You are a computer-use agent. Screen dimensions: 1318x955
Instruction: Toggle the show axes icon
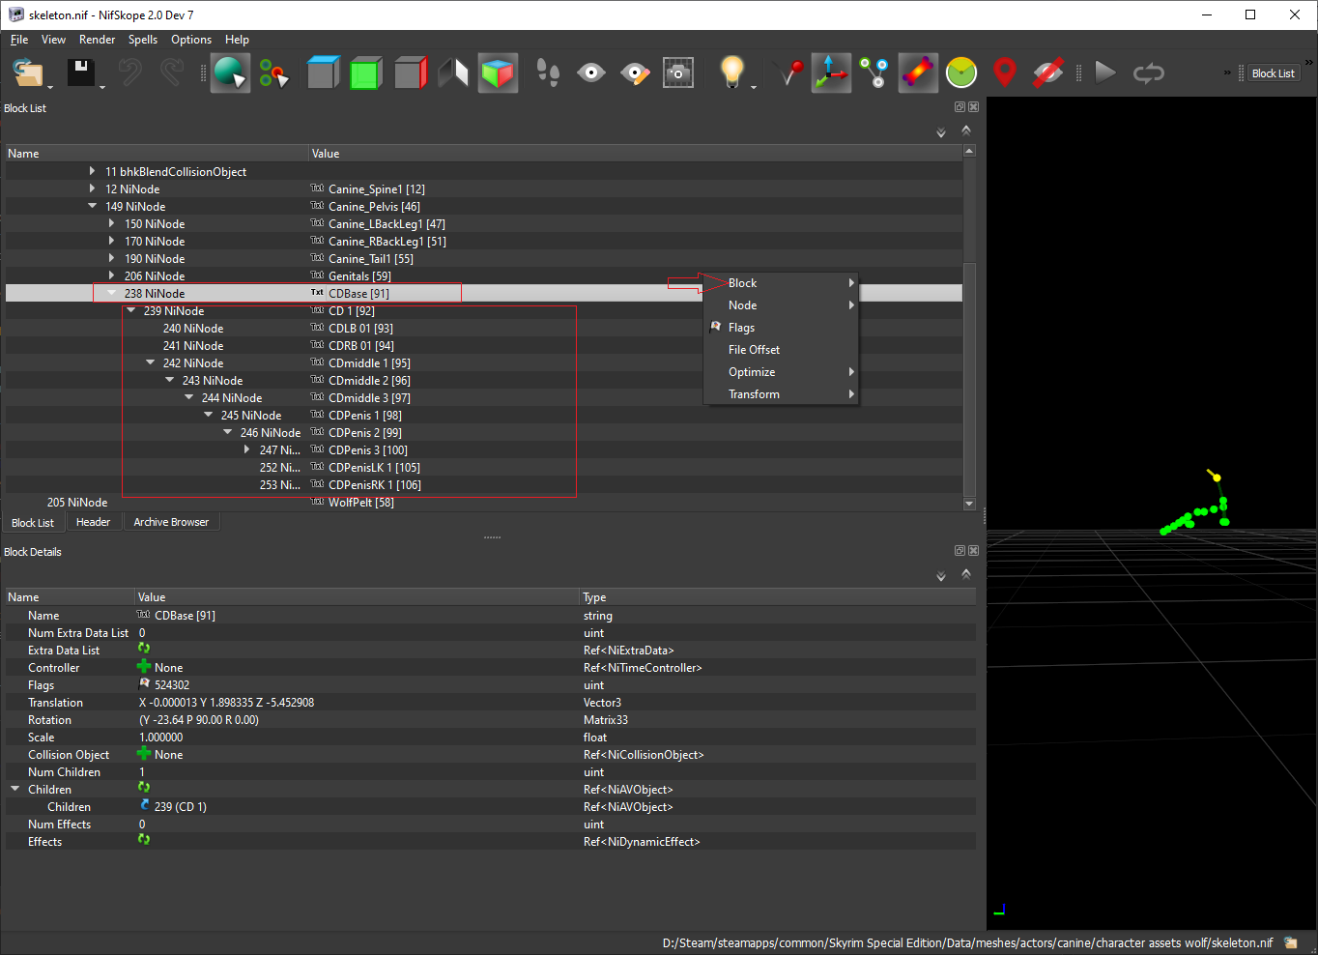tap(830, 73)
